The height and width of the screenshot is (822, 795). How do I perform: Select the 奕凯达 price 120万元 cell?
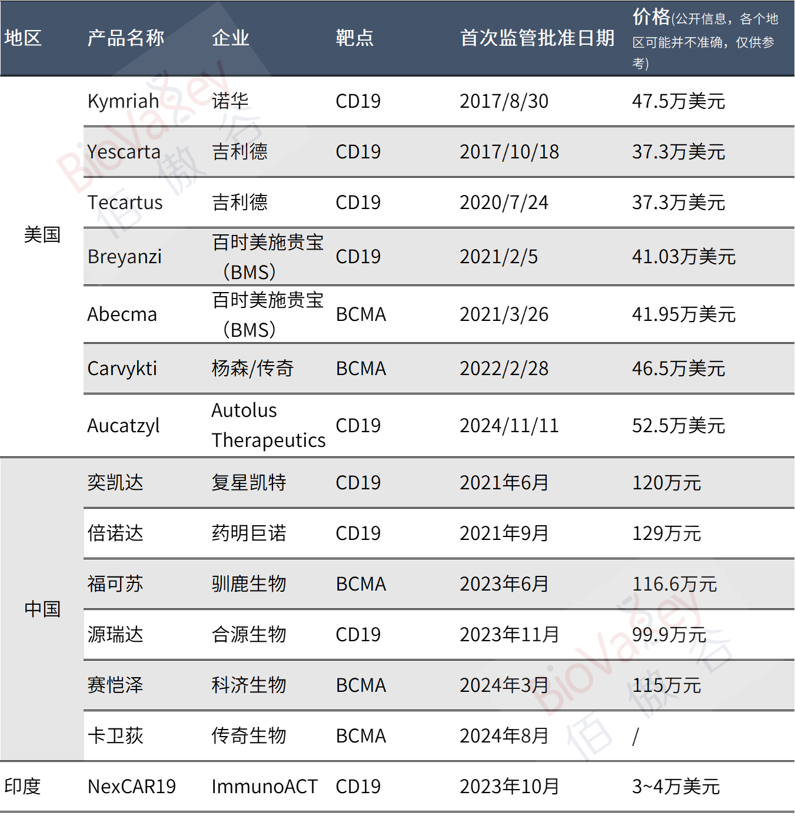(668, 483)
